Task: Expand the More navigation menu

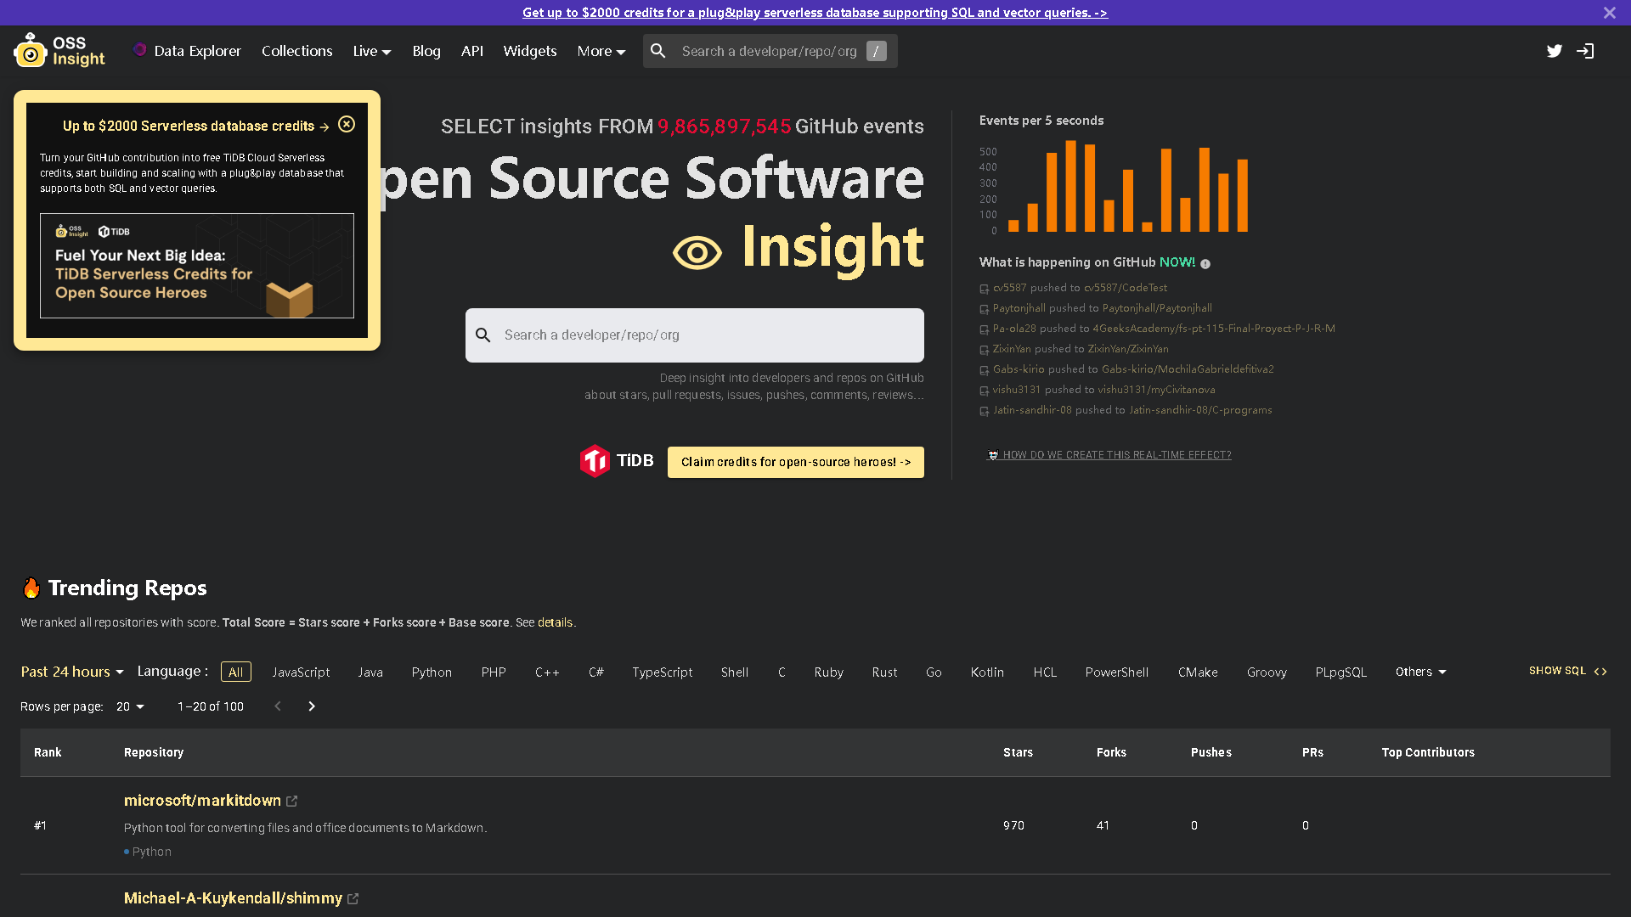Action: [x=601, y=51]
